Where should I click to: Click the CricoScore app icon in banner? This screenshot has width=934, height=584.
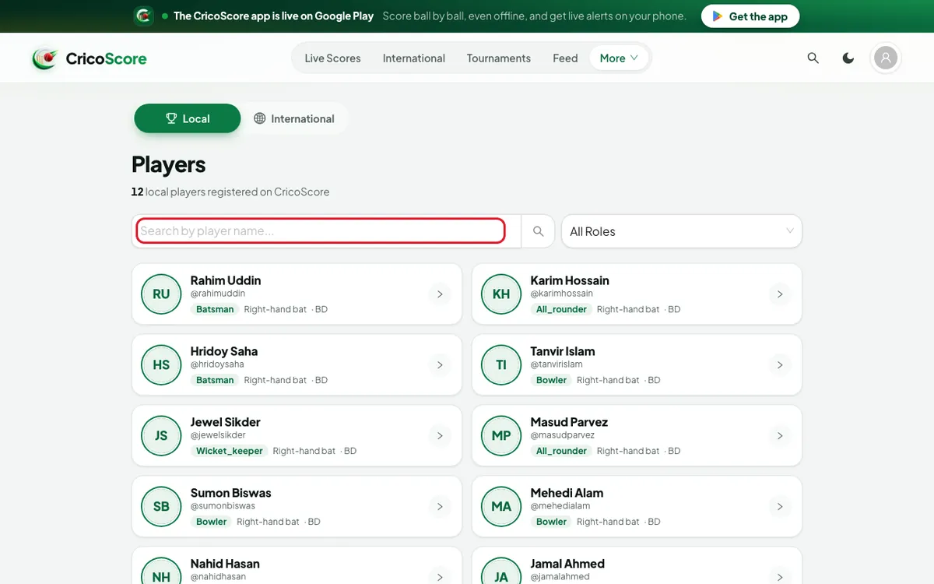[x=143, y=16]
